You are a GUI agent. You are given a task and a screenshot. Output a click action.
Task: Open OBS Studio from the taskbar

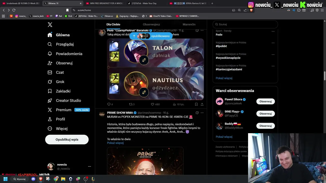(86, 179)
